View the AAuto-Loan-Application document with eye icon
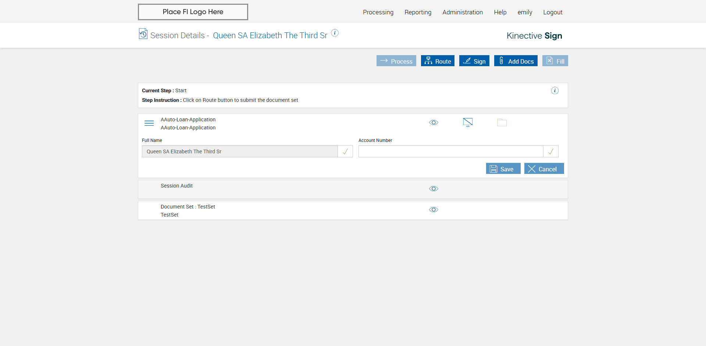Viewport: 706px width, 346px height. [434, 122]
